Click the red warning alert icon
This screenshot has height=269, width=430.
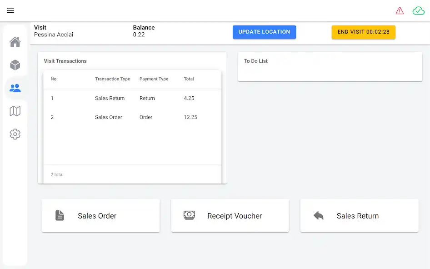pyautogui.click(x=400, y=10)
